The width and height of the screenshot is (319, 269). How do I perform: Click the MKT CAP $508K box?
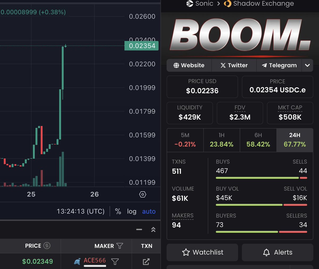pos(290,113)
